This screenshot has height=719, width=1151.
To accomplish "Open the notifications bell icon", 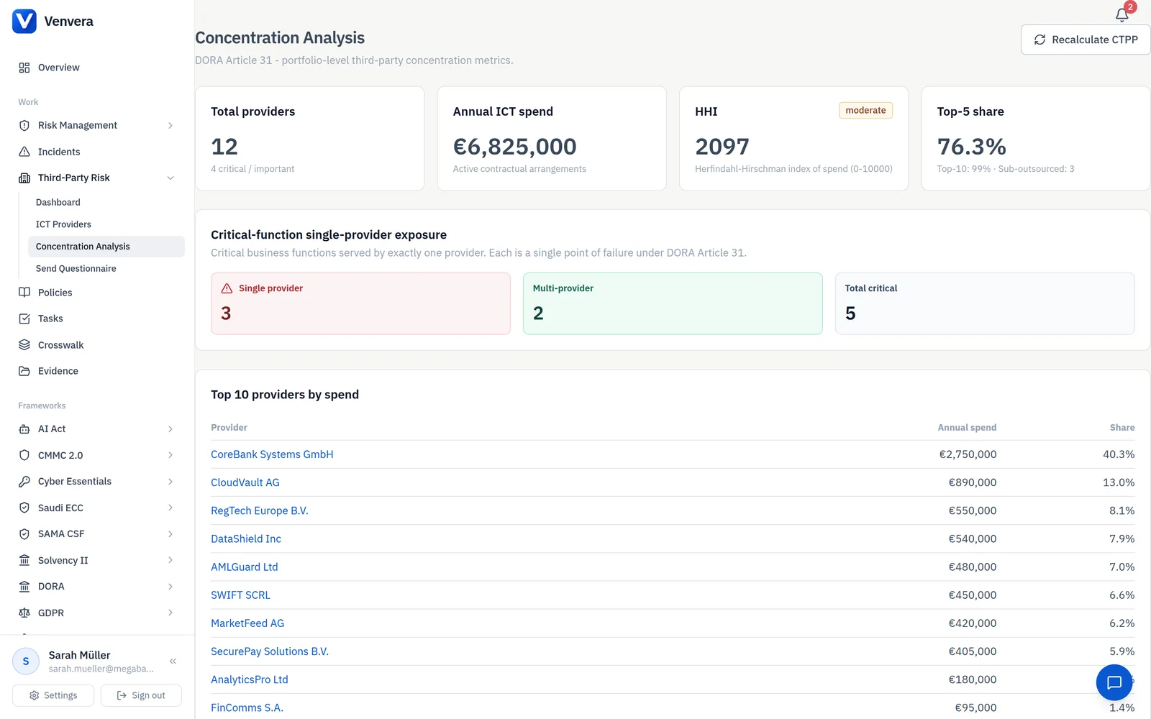I will [1122, 14].
